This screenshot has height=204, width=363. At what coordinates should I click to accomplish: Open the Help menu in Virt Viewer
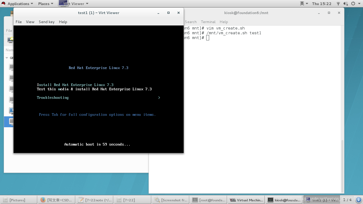[x=63, y=22]
